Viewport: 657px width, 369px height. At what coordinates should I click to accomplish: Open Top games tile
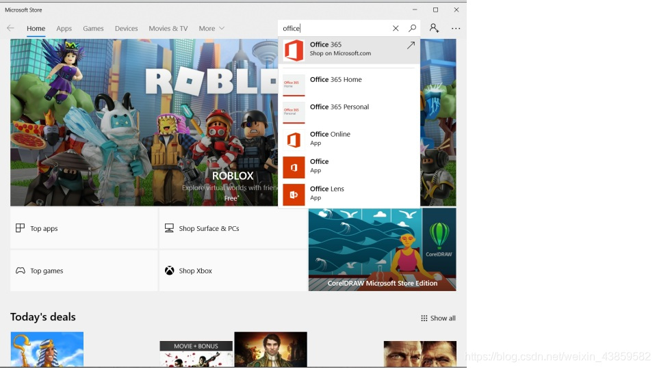tap(83, 271)
